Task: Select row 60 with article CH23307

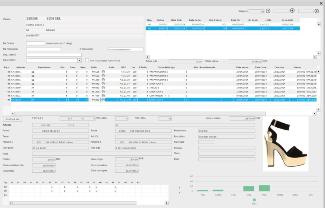Action: 160,92
